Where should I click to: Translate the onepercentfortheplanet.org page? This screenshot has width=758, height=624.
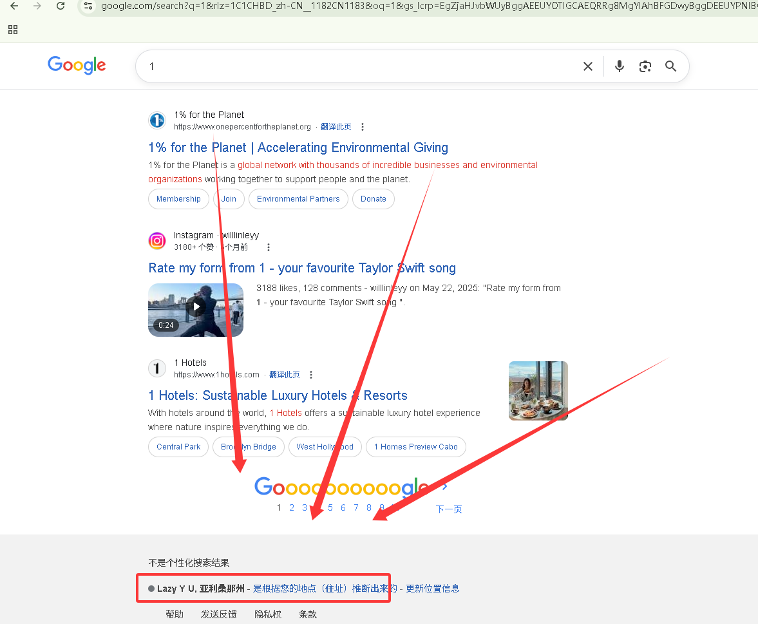[336, 127]
